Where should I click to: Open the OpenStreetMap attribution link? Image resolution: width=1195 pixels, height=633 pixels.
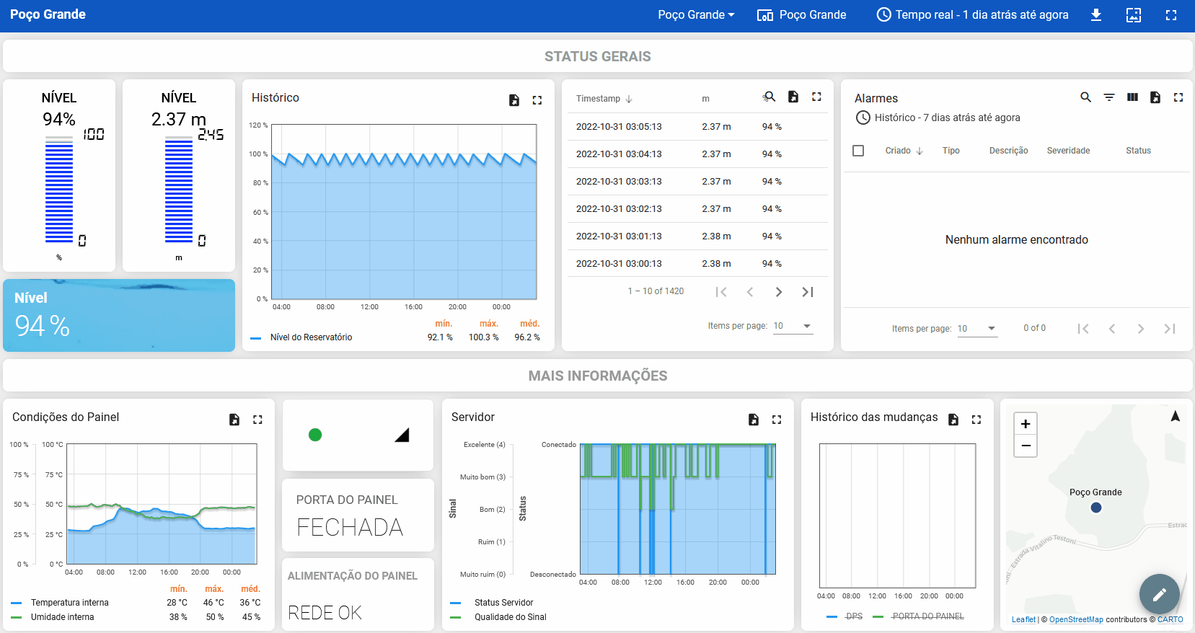tap(1075, 619)
